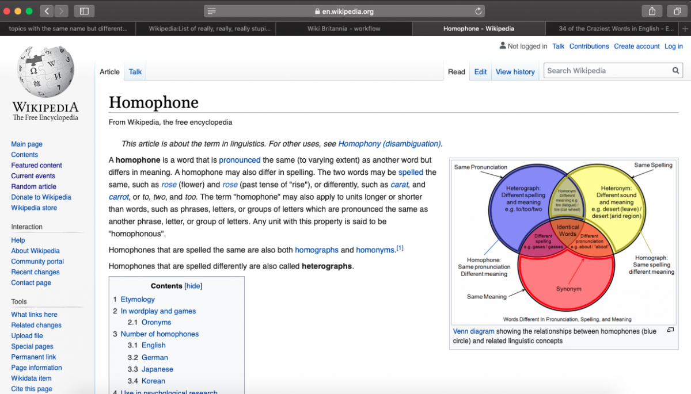Click the en.wikipedia.org address bar
Screen dimensions: 691x394
344,11
